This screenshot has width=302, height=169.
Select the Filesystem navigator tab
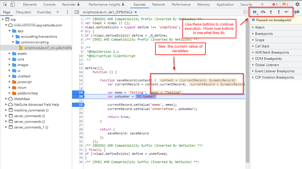point(24,12)
